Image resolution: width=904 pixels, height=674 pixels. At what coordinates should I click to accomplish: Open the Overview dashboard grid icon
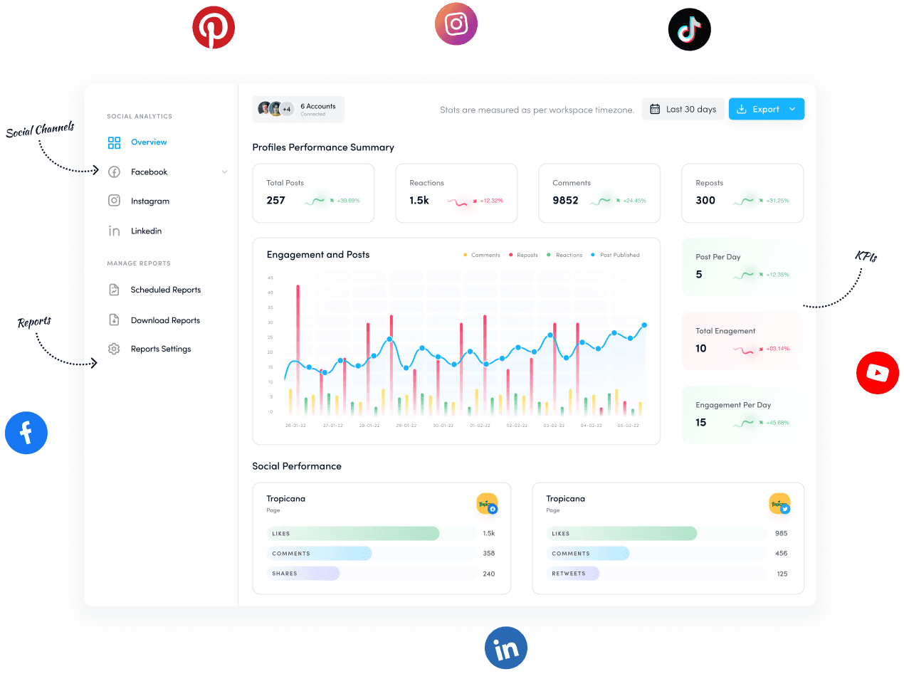point(114,142)
